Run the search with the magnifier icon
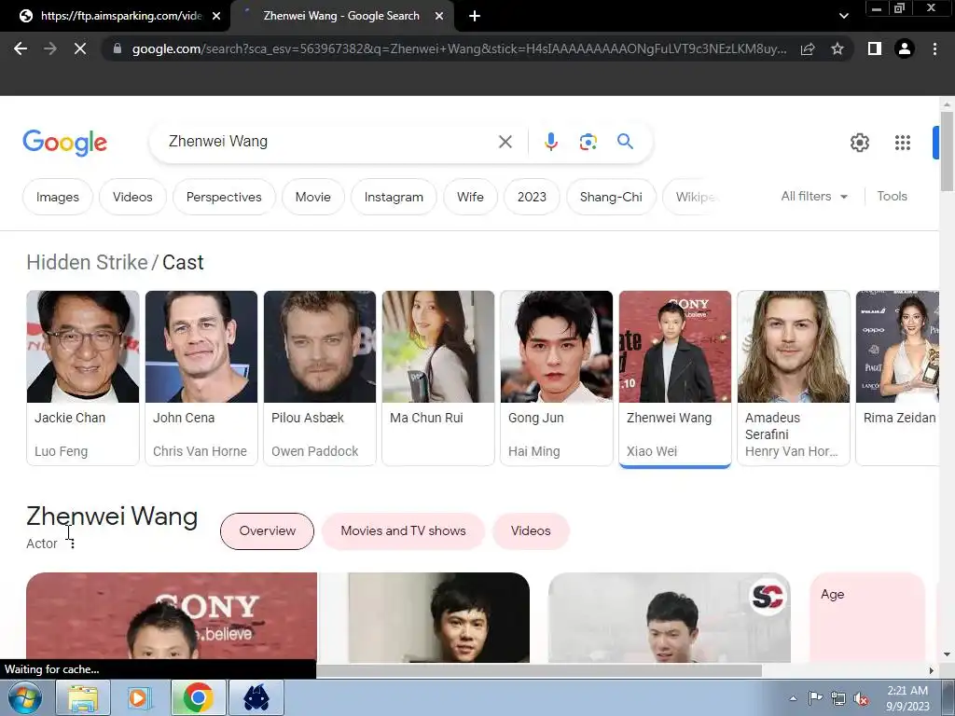The height and width of the screenshot is (716, 955). point(625,142)
